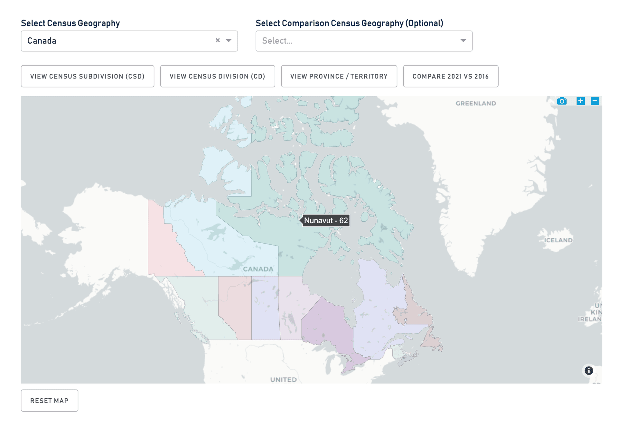Screen dimensions: 618x424
Task: Click the Saskatchewan province shape
Action: [266, 309]
